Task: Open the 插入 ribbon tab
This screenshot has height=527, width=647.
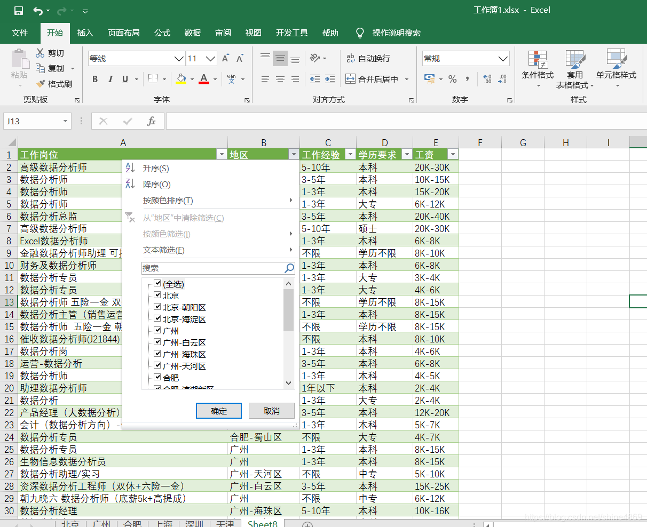Action: click(x=85, y=33)
